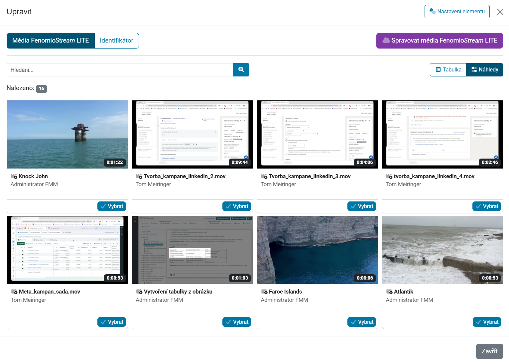Screen dimensions: 509x364
Task: Click the 0:08:53 duration badge
Action: pos(115,278)
